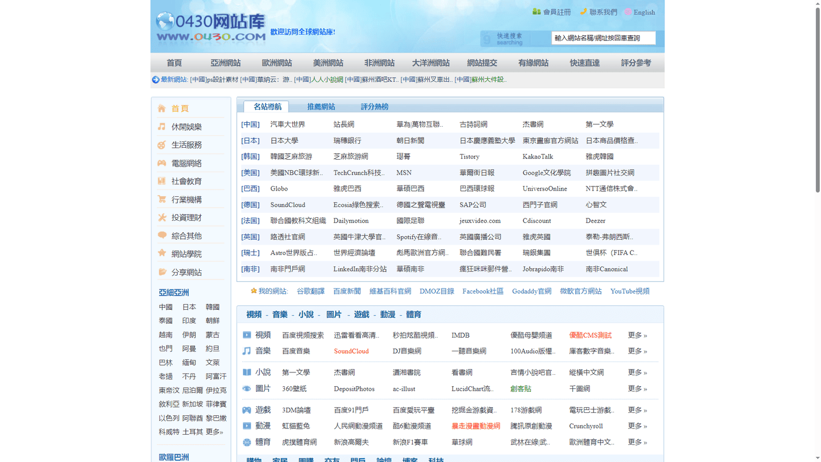The image size is (821, 462).
Task: Click the 創客貼 link in 圖片 row
Action: tap(521, 389)
